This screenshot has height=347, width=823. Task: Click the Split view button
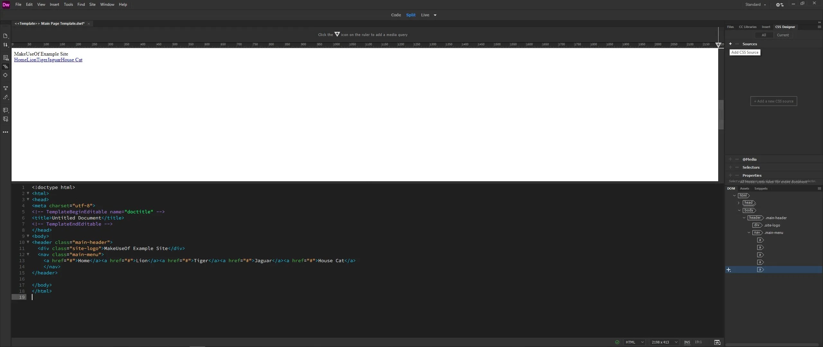coord(411,15)
